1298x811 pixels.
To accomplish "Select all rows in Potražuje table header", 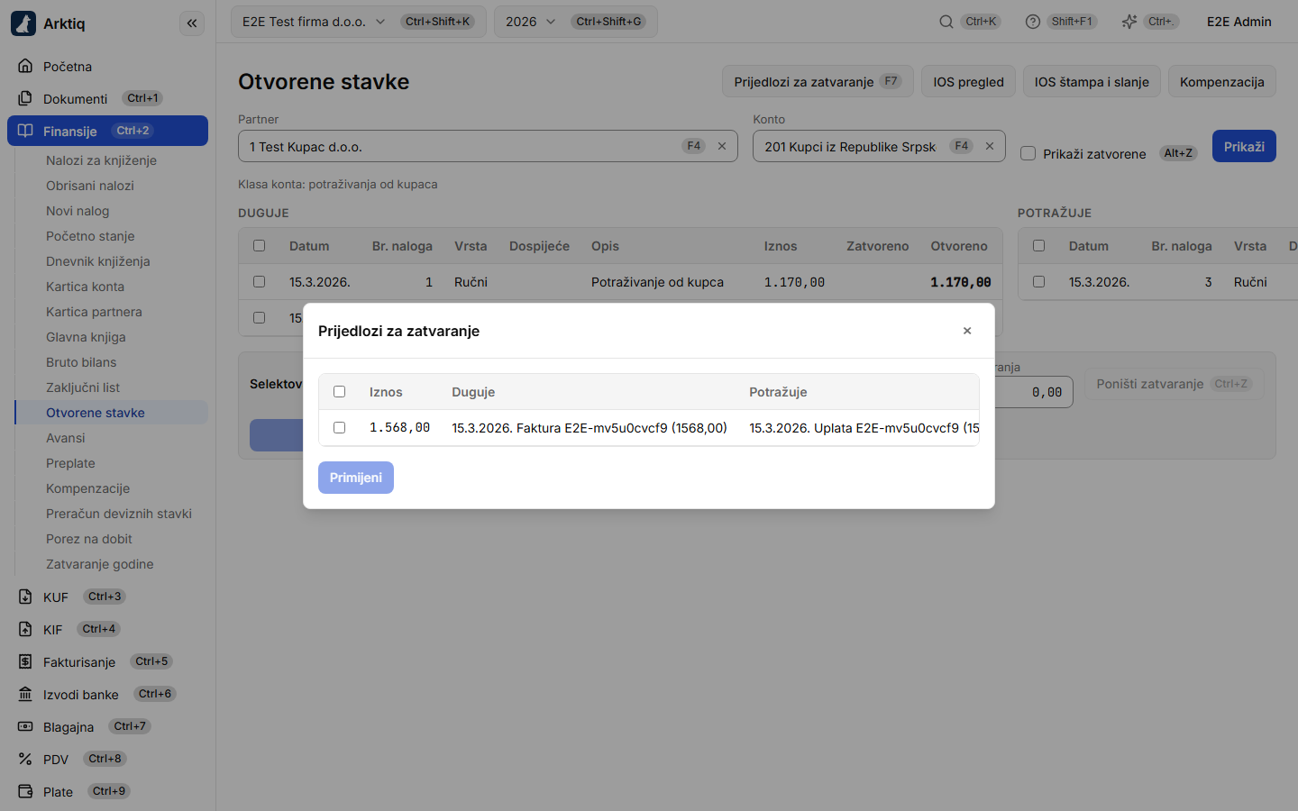I will [x=1039, y=246].
